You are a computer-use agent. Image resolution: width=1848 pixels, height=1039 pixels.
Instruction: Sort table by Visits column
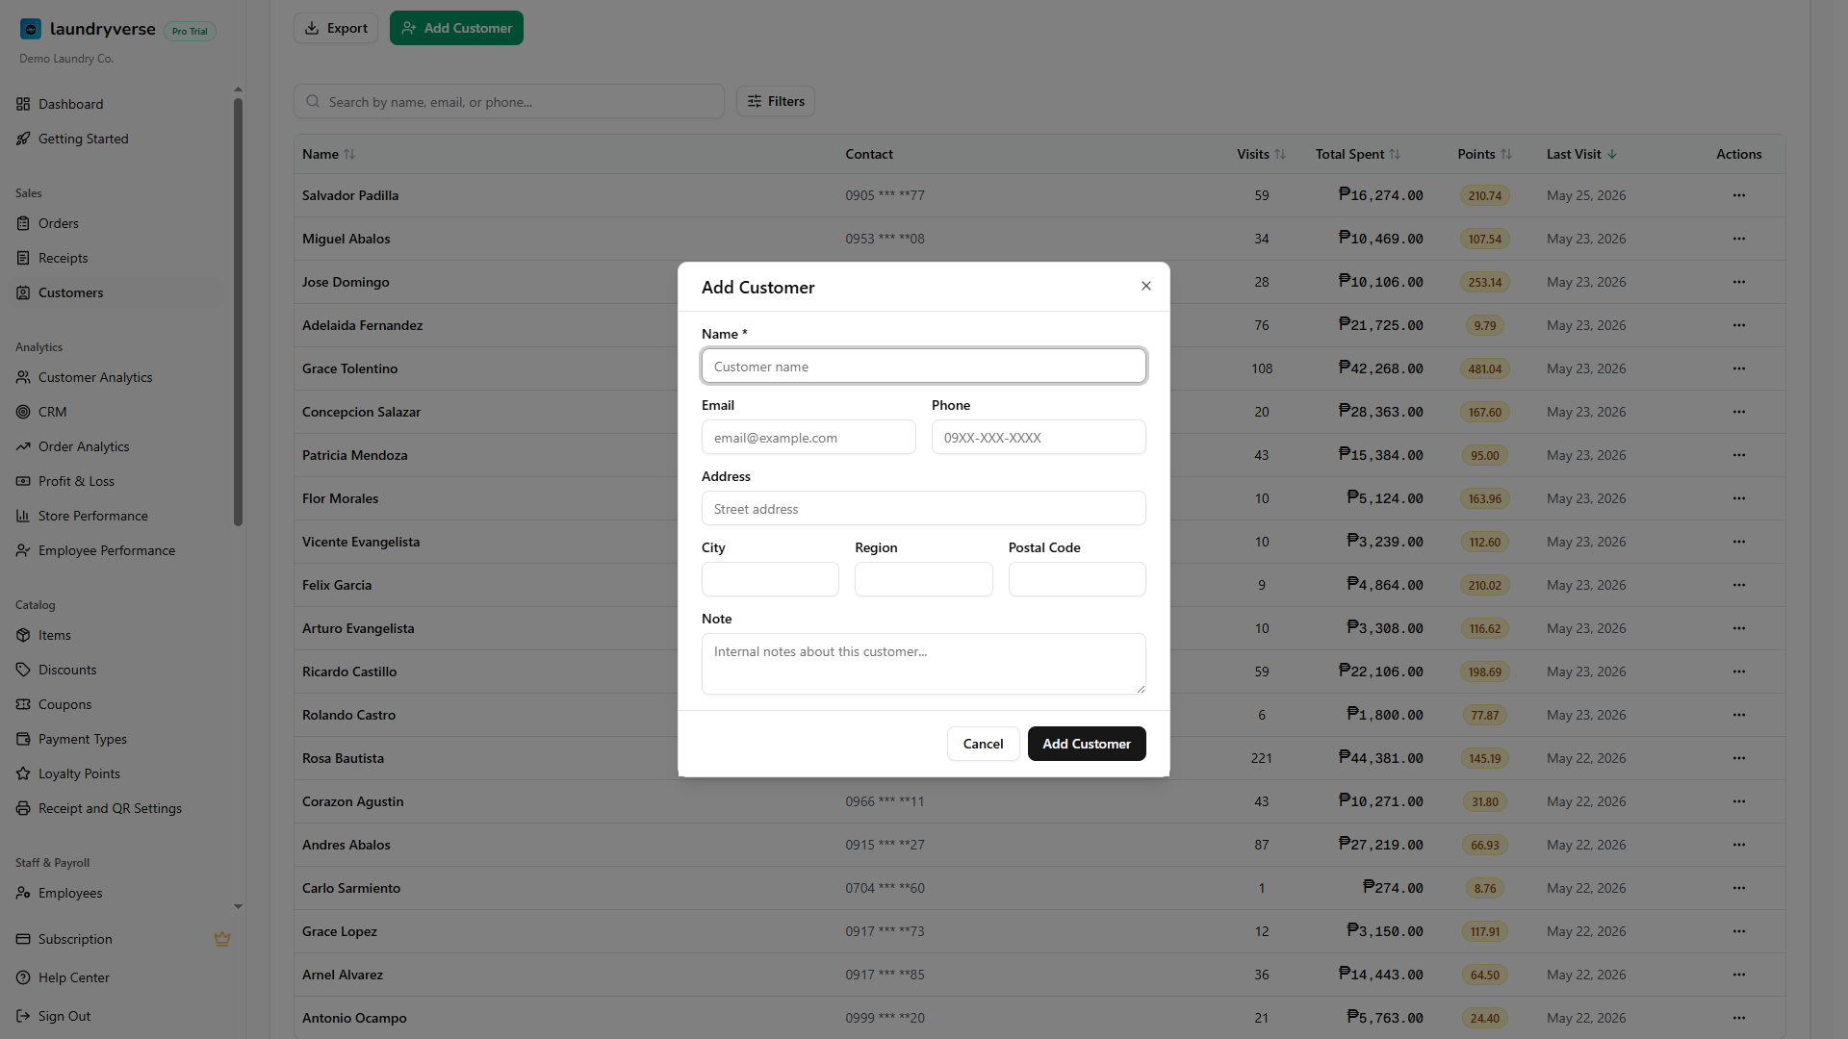(1261, 154)
